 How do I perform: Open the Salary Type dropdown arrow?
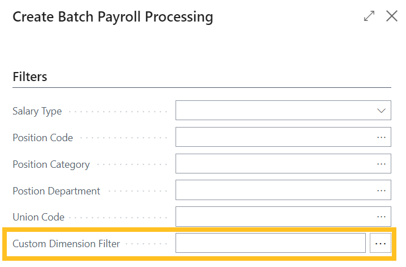[381, 111]
